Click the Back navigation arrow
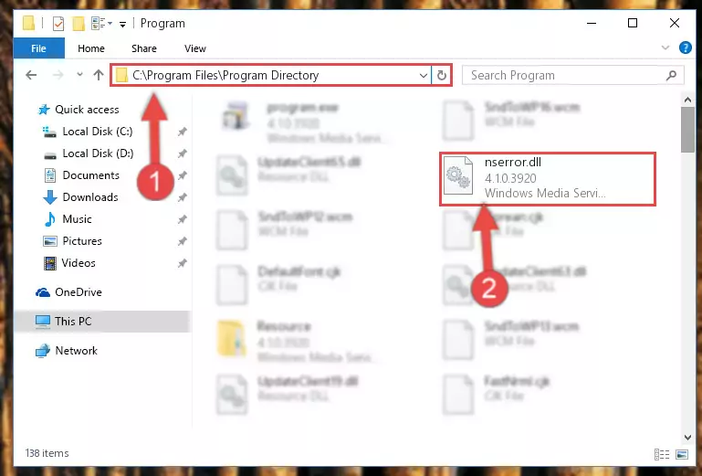Image resolution: width=702 pixels, height=476 pixels. pyautogui.click(x=31, y=75)
